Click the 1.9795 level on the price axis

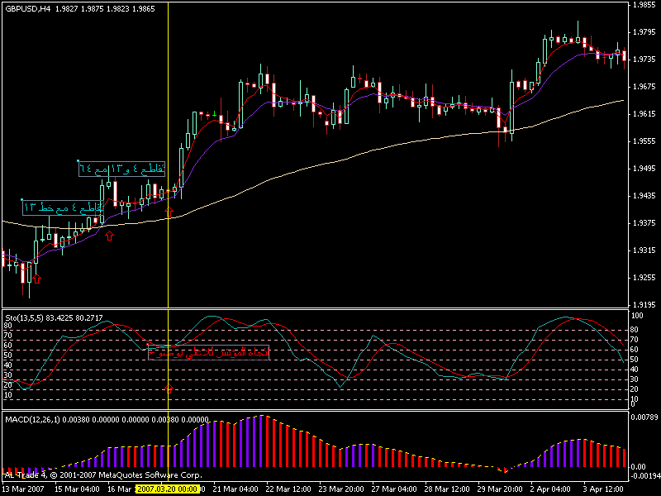tap(642, 32)
